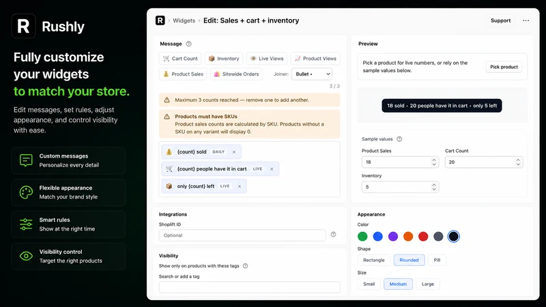The height and width of the screenshot is (307, 546).
Task: Open the Joiner Bullet dropdown
Action: coord(312,74)
